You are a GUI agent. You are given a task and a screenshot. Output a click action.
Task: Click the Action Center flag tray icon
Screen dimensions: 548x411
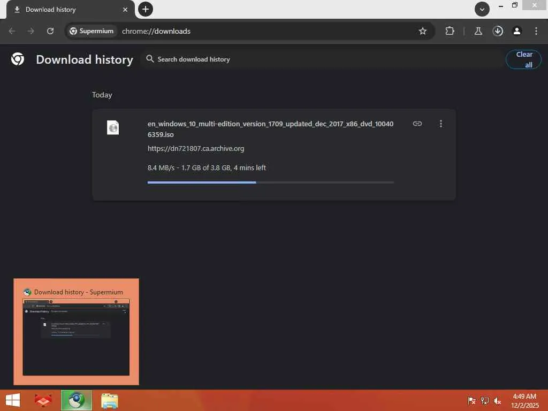click(x=471, y=400)
